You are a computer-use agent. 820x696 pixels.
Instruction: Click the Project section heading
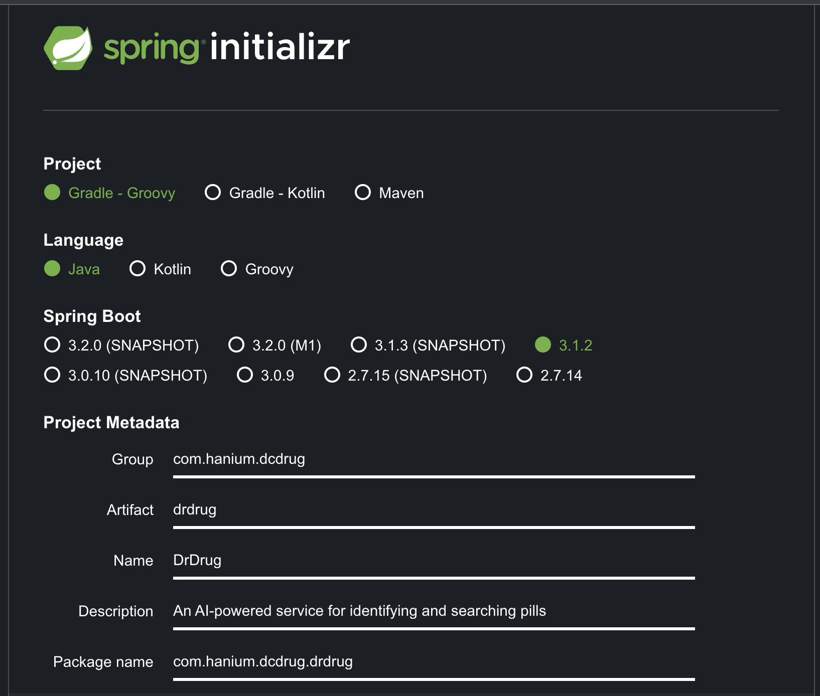pos(72,163)
